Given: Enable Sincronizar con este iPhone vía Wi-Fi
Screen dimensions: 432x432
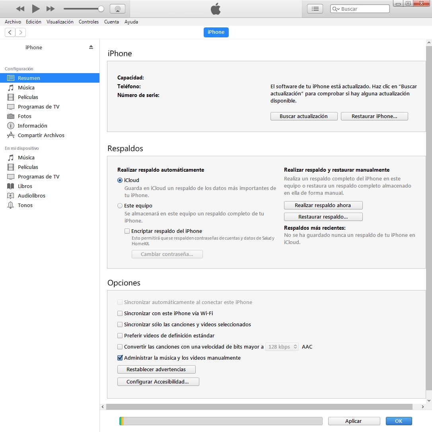Looking at the screenshot, I should (x=120, y=313).
